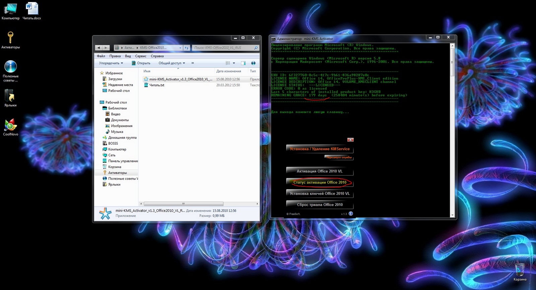Refresh the folder with the address bar refresh button
Screen dimensions: 536x290
pos(187,48)
